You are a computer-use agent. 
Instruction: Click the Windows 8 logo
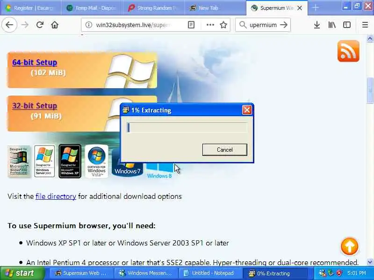(159, 171)
